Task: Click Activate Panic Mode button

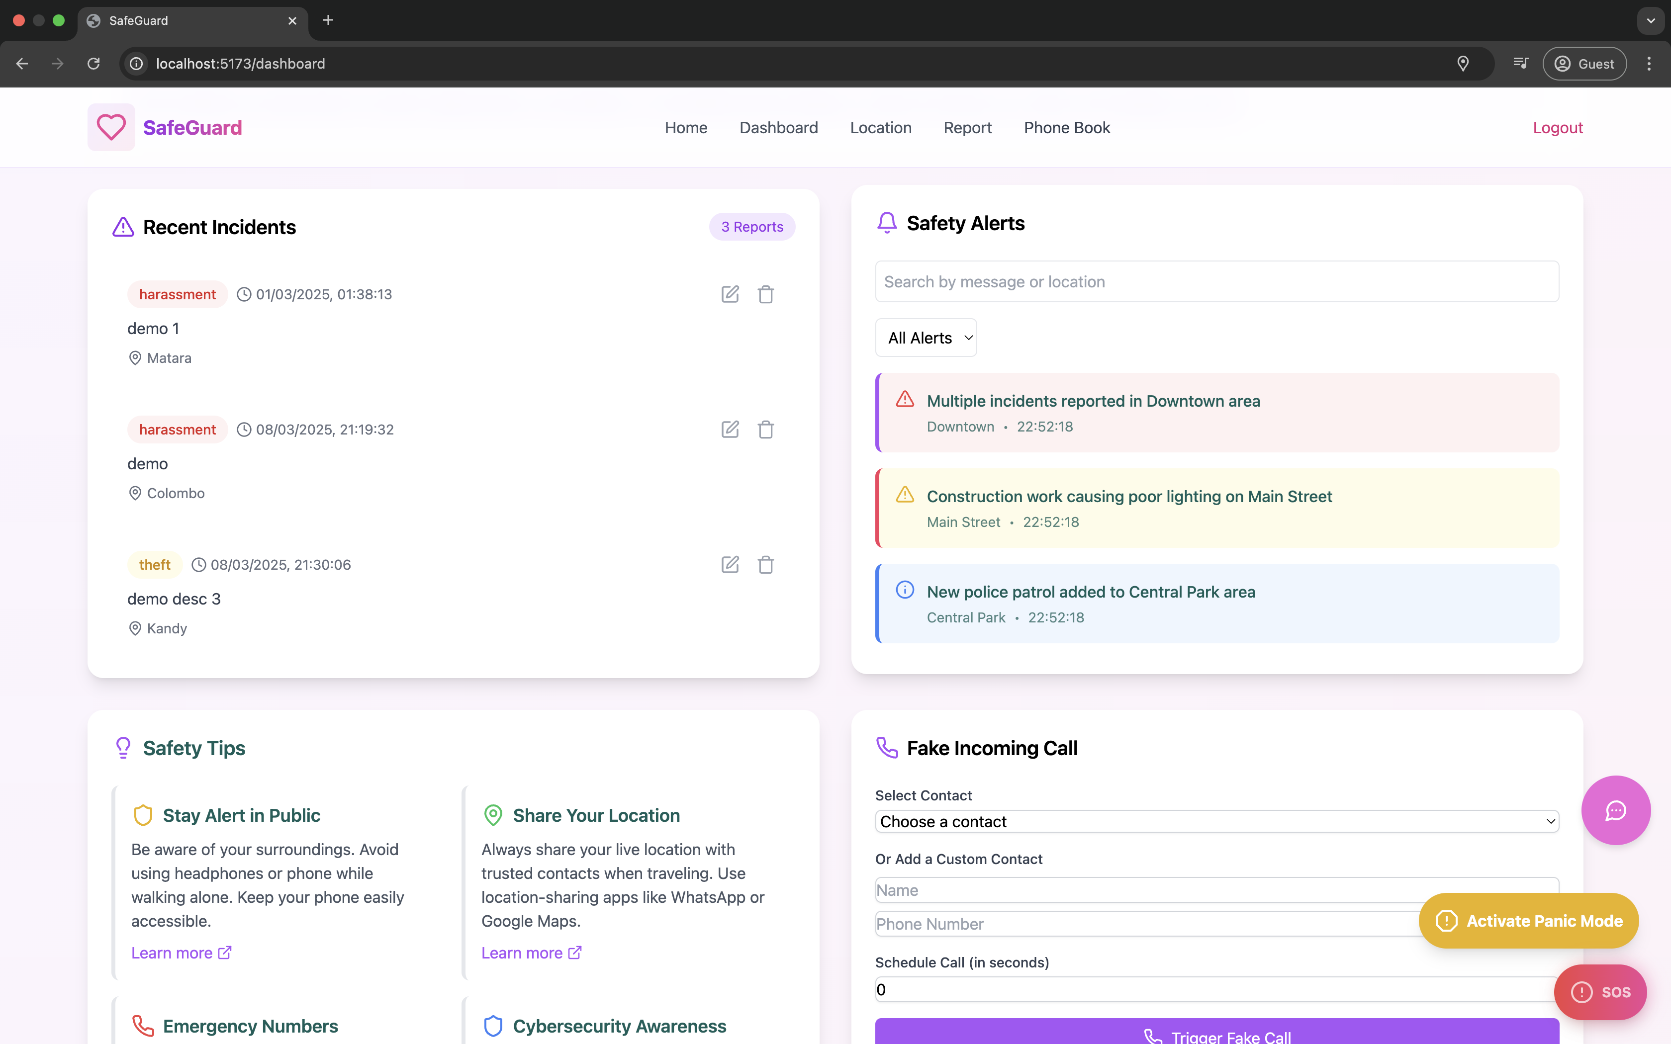Action: tap(1528, 920)
